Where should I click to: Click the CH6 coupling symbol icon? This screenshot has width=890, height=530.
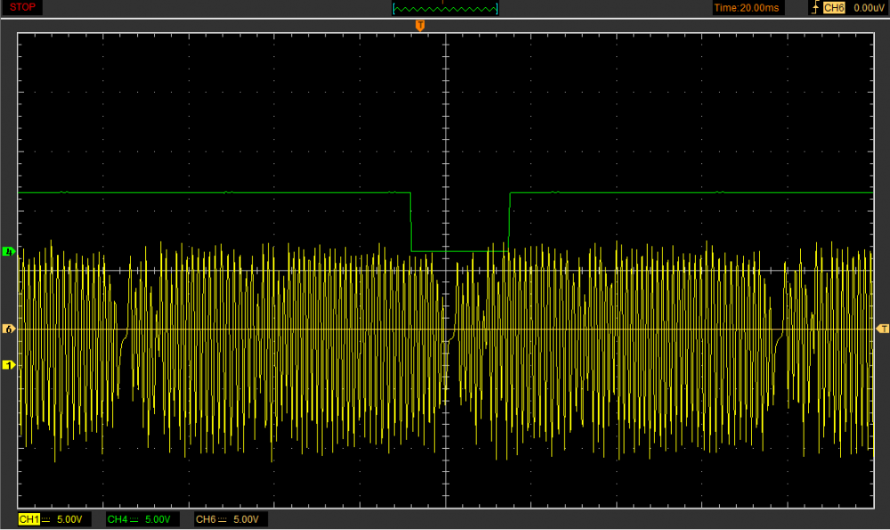pos(222,519)
